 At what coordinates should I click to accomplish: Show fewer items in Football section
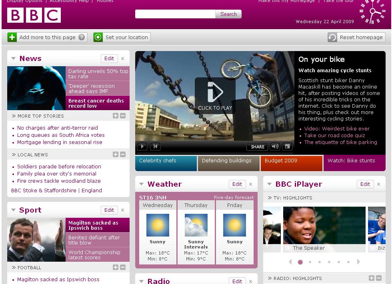[123, 267]
